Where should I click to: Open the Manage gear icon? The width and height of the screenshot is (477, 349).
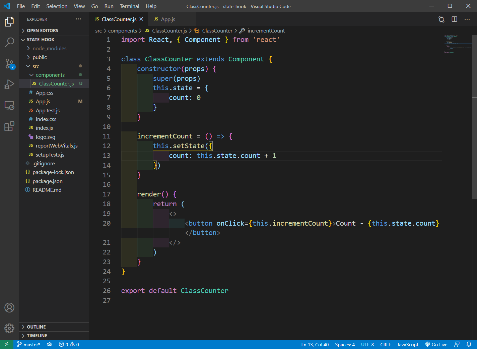(9, 328)
